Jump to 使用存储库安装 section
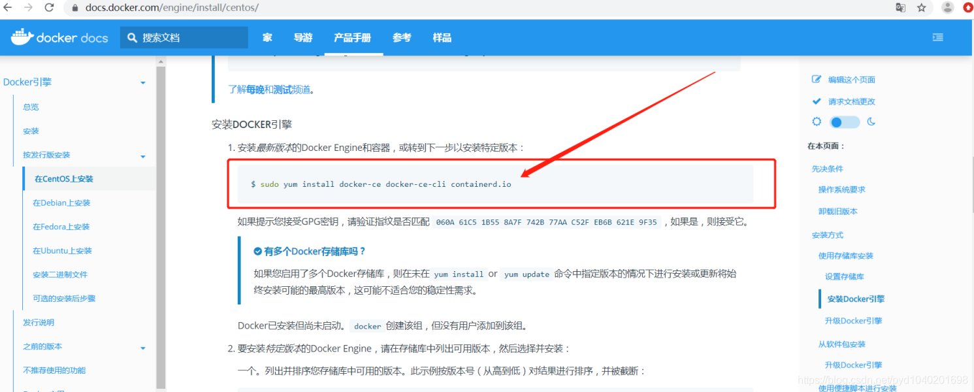This screenshot has width=974, height=392. point(846,256)
